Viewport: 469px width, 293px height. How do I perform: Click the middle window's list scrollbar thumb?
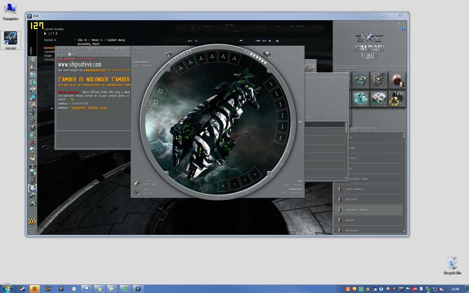346,129
